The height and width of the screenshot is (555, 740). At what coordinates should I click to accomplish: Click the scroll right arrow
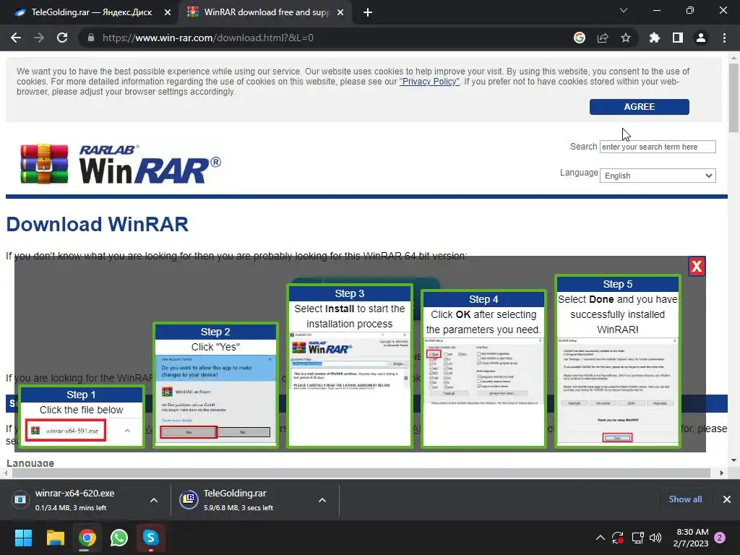722,473
